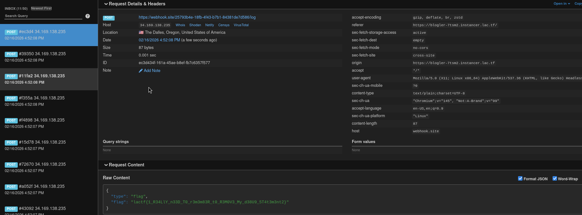
Task: Click POST badge of request #ec3d4
Action: click(x=11, y=32)
